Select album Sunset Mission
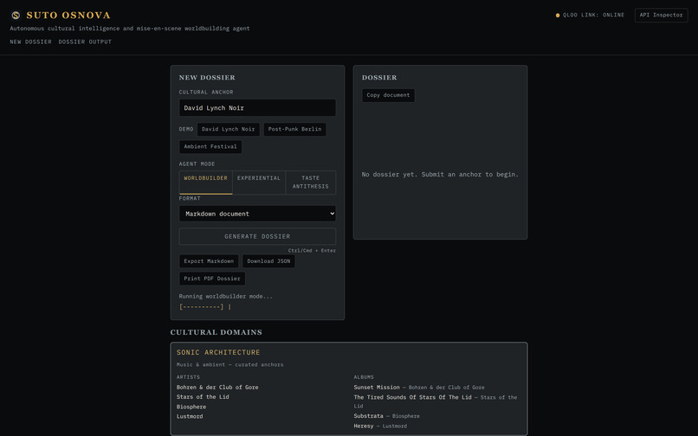 (x=377, y=387)
